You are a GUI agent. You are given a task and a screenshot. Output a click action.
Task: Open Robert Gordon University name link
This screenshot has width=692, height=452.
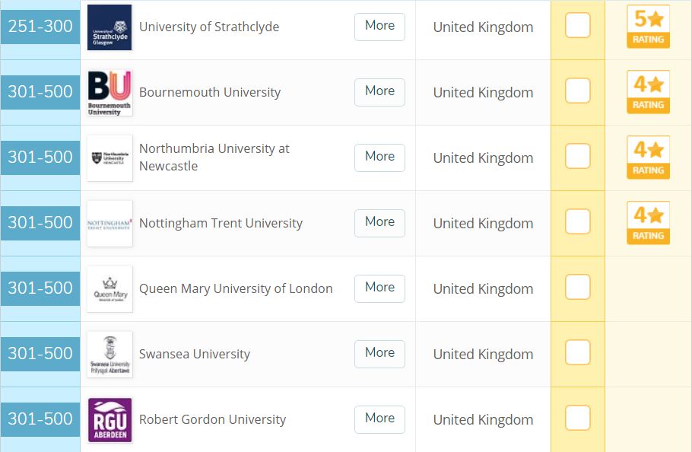click(212, 419)
